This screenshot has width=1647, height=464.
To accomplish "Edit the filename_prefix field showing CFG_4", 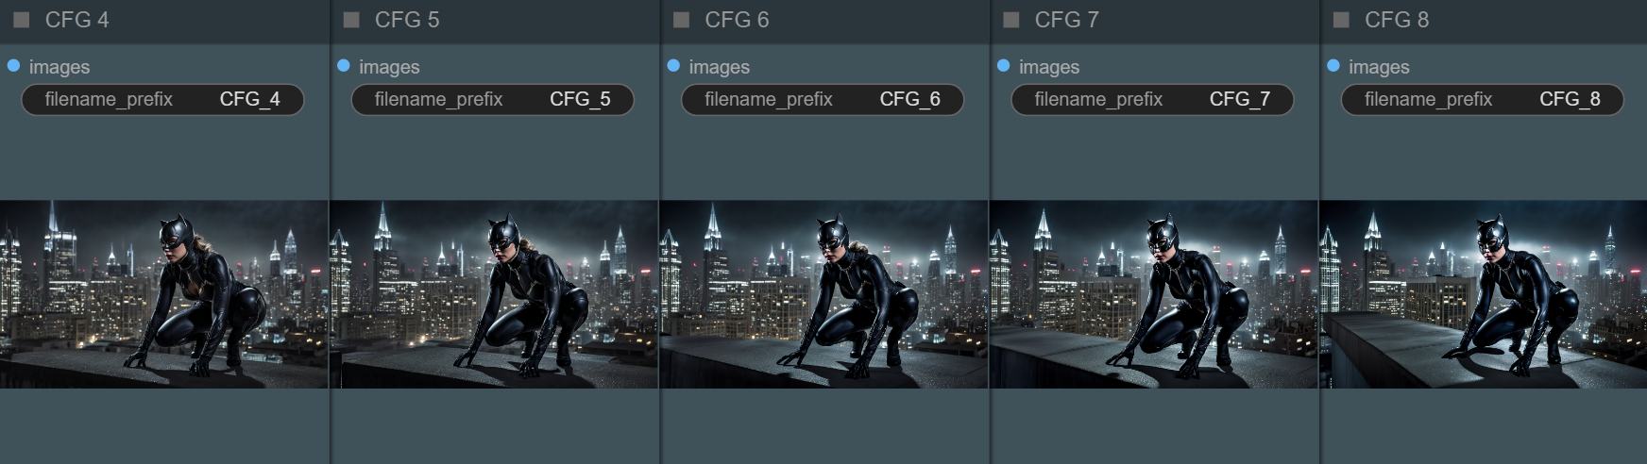I will (162, 100).
